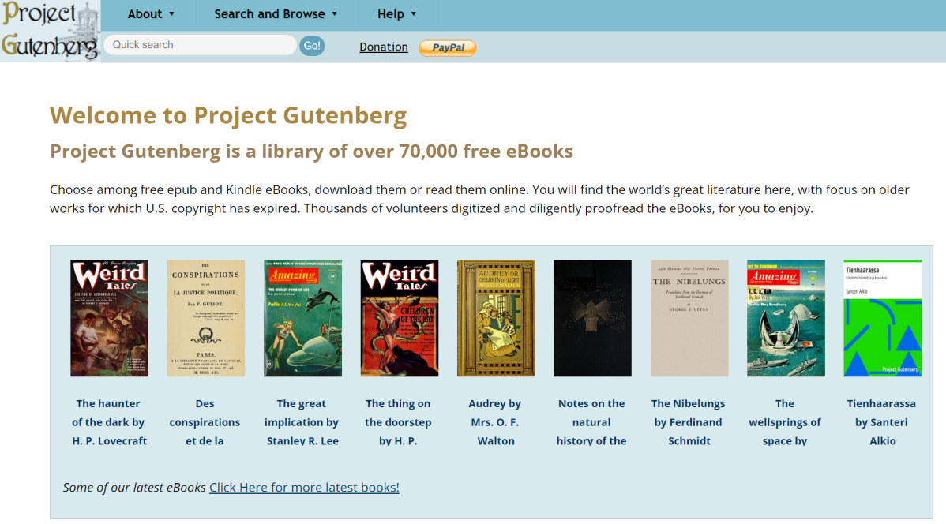
Task: Expand the Search and Browse dropdown
Action: (x=275, y=13)
